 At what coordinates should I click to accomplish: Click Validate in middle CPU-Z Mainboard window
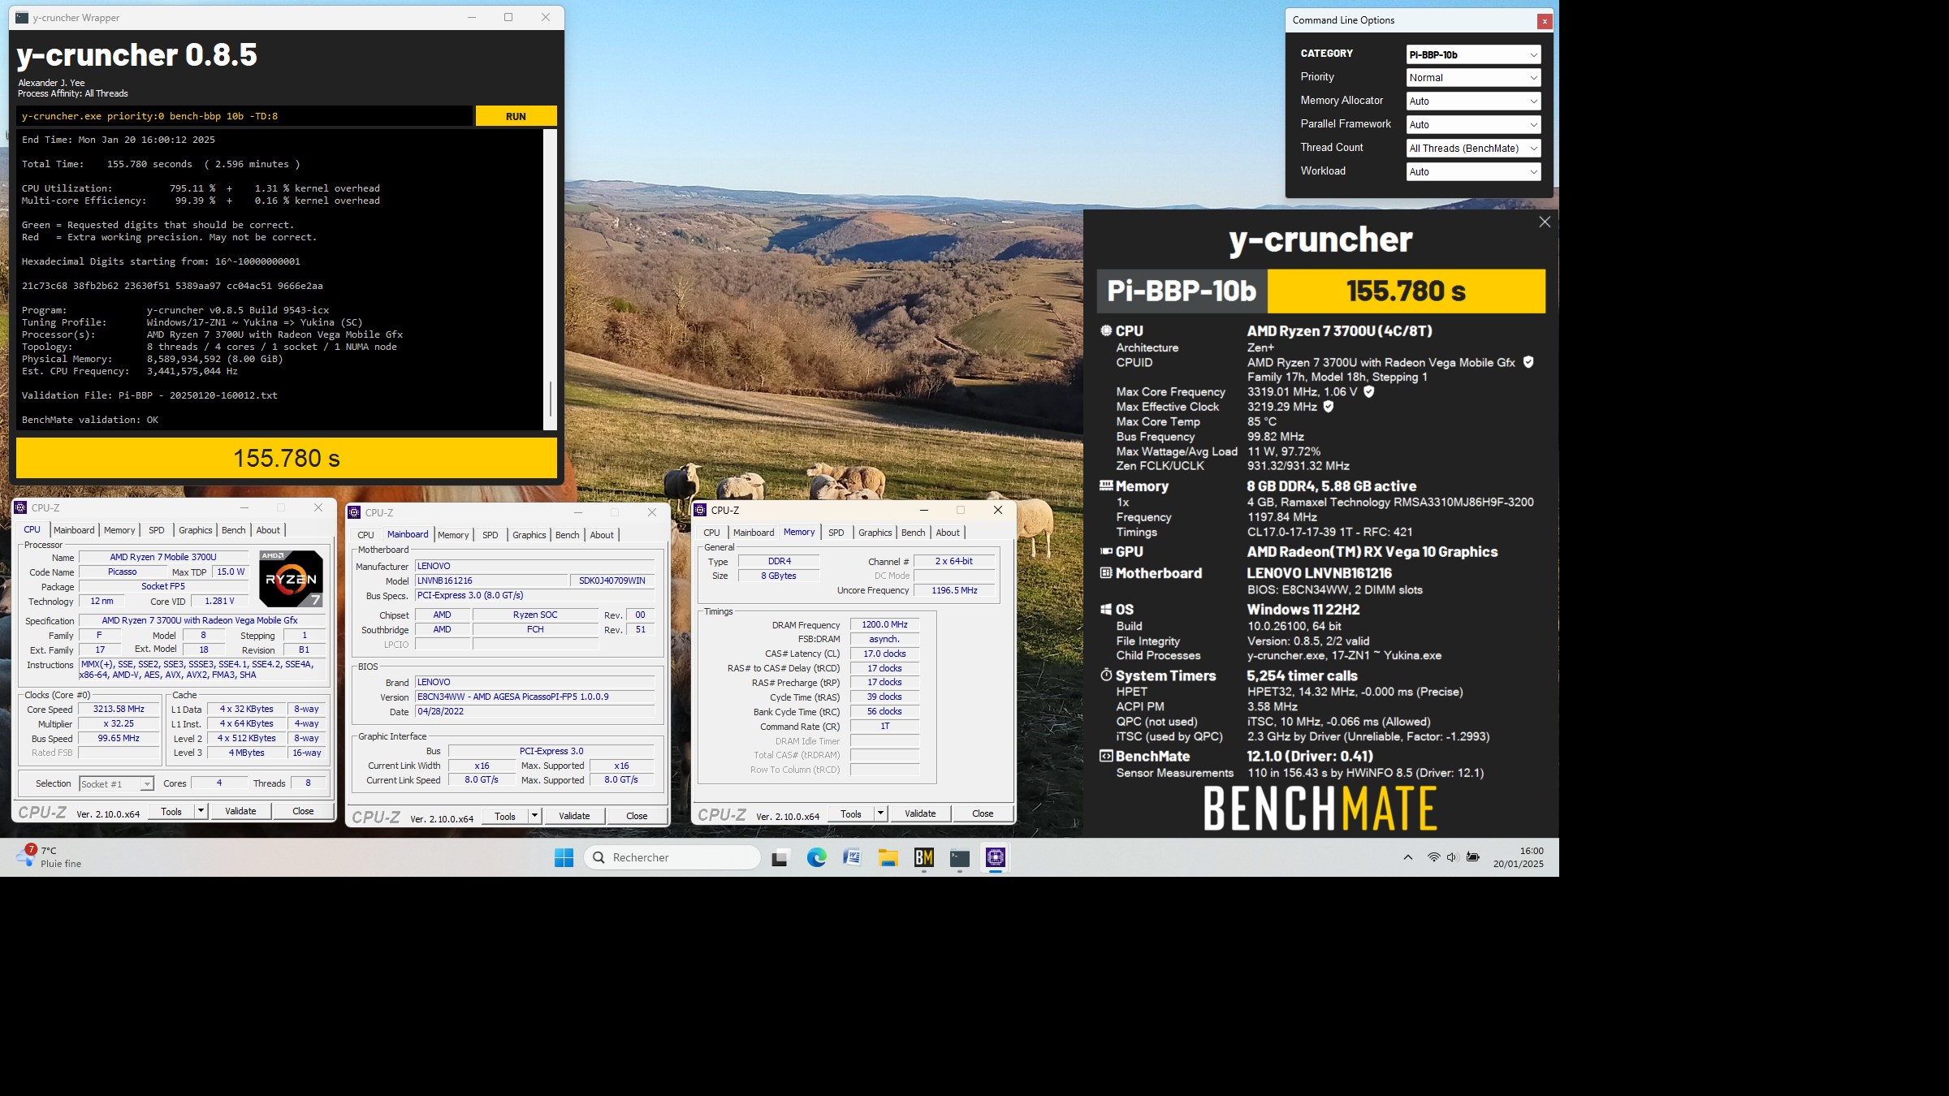coord(574,816)
